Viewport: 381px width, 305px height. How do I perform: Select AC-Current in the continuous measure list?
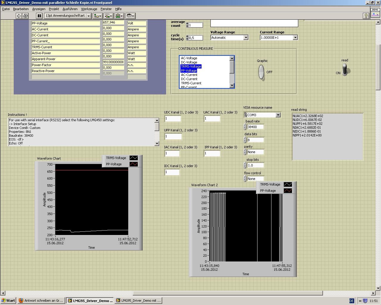point(189,75)
